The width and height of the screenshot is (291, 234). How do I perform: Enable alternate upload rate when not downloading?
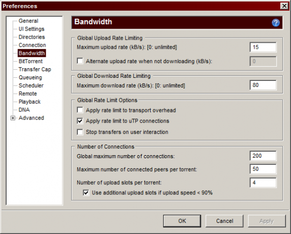point(80,61)
